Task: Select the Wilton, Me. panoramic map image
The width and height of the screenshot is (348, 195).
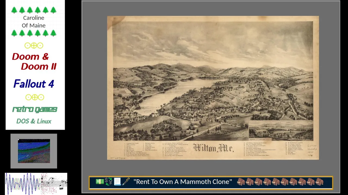Action: (213, 88)
